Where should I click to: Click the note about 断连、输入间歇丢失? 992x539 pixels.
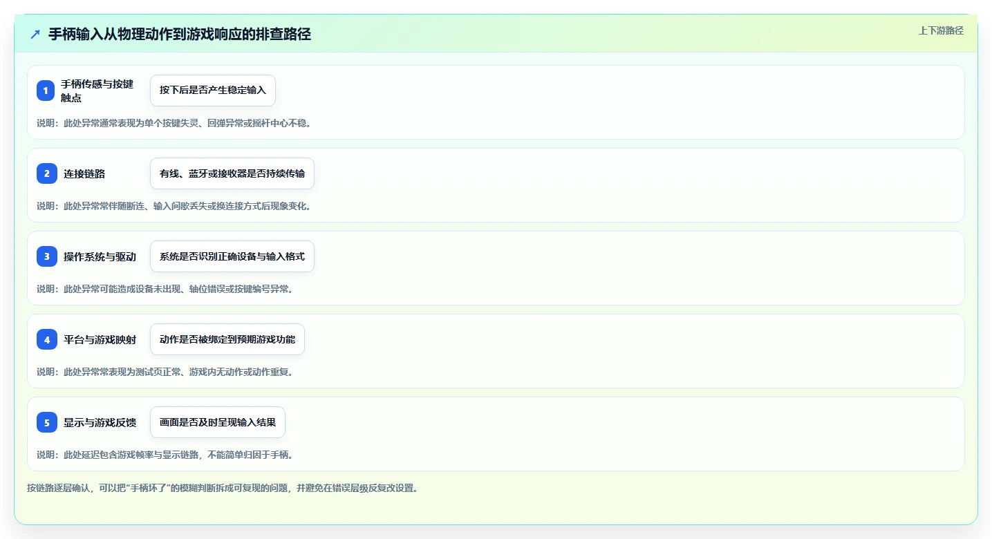click(x=174, y=206)
